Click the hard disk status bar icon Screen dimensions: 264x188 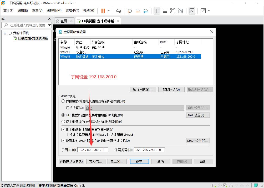coord(214,185)
